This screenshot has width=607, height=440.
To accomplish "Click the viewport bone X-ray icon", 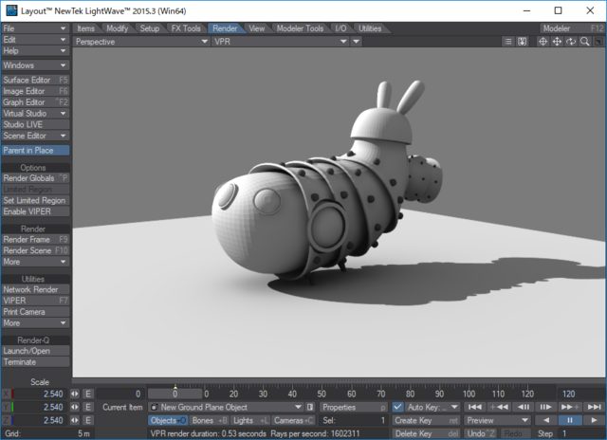I will point(523,42).
